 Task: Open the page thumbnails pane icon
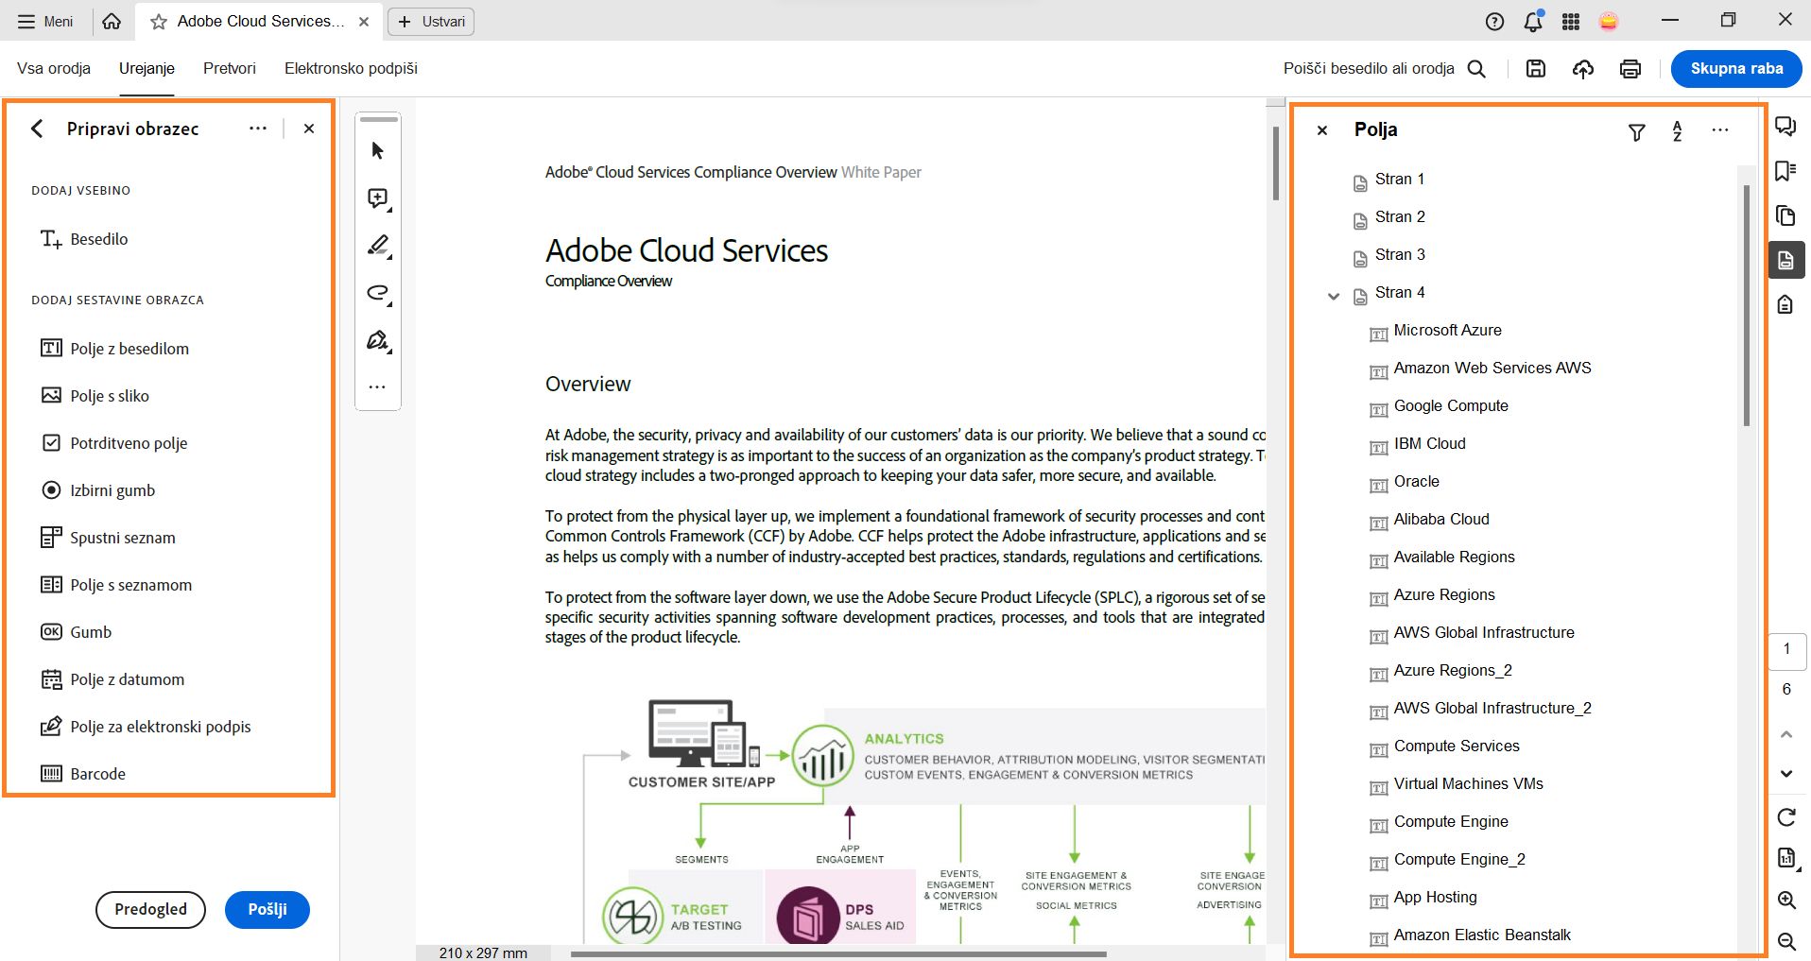[1785, 215]
